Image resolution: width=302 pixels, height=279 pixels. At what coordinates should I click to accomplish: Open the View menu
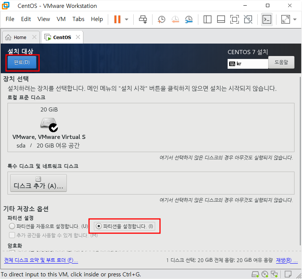point(44,19)
